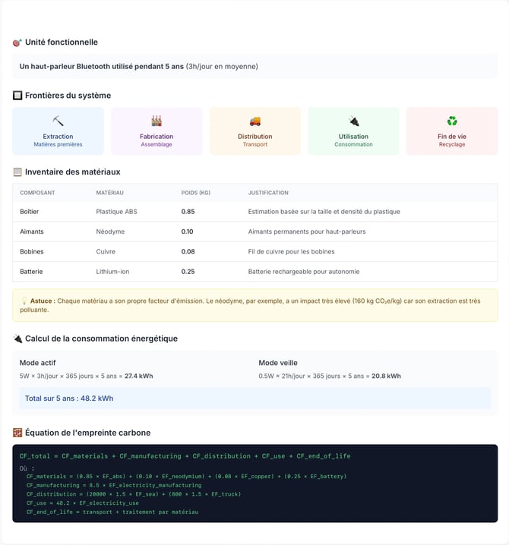Click the CF_total equation line in code block
Screen dimensions: 509x545
coord(185,456)
